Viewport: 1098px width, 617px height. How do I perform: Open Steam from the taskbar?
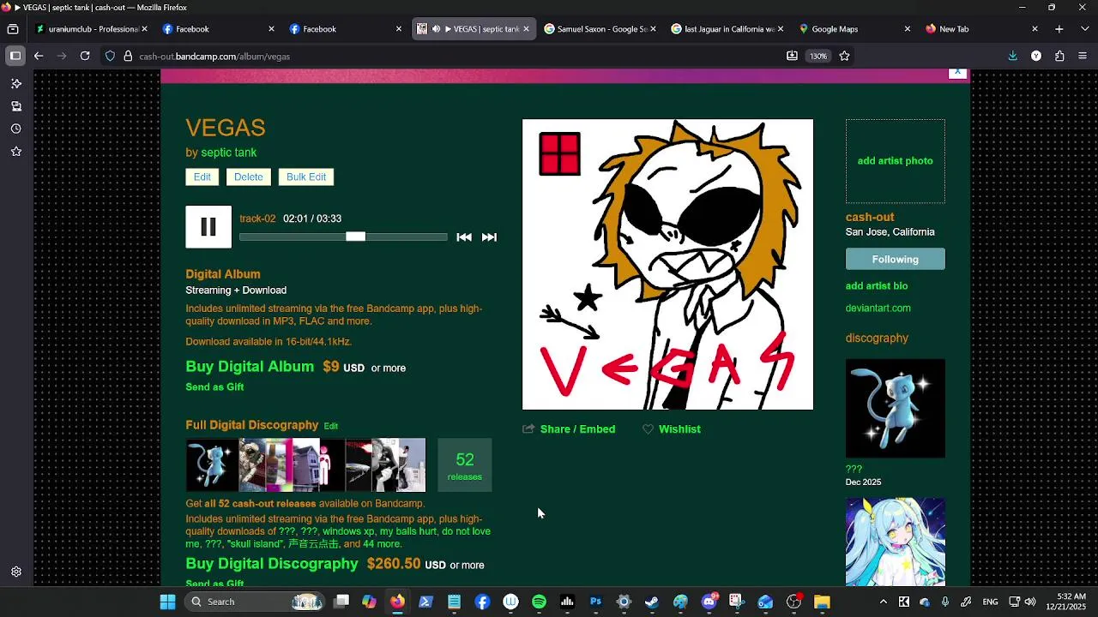[x=652, y=602]
